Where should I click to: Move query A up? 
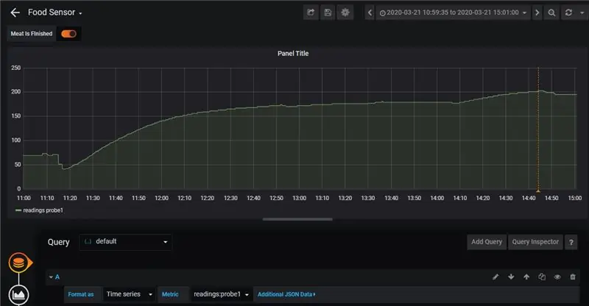click(526, 277)
